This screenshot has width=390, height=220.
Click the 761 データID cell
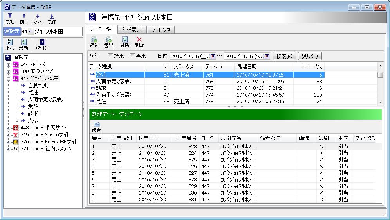(219, 75)
